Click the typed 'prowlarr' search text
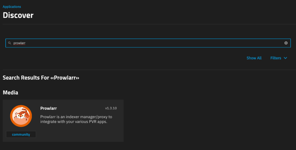Image resolution: width=296 pixels, height=150 pixels. pyautogui.click(x=19, y=43)
